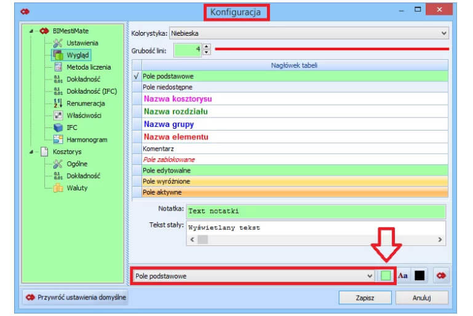
Task: Collapse the Kosztorys tree node
Action: pyautogui.click(x=31, y=152)
